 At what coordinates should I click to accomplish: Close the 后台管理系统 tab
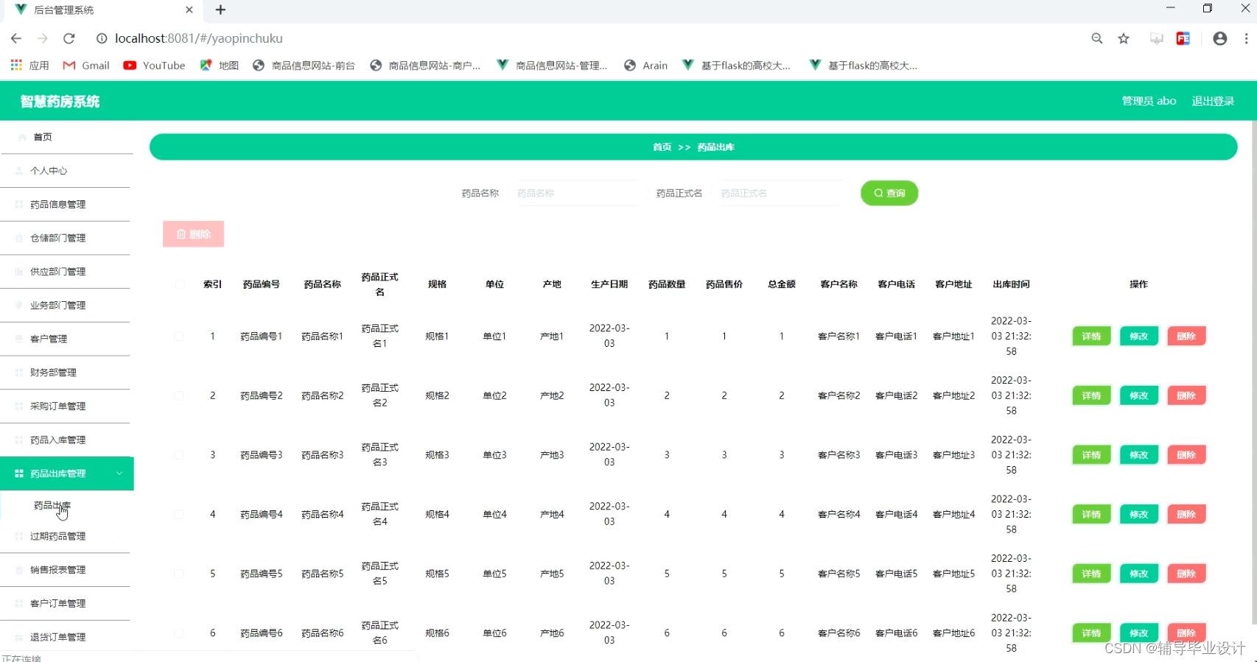[x=189, y=10]
